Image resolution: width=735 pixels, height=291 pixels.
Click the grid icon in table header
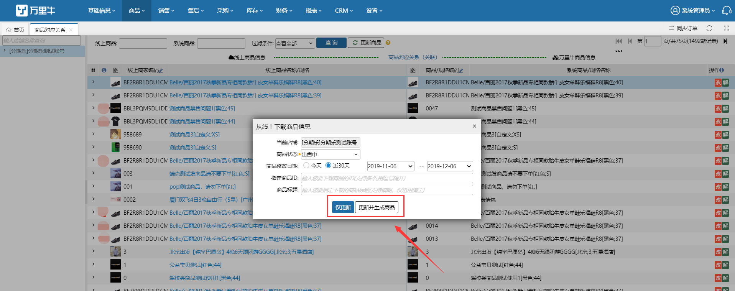tap(93, 70)
